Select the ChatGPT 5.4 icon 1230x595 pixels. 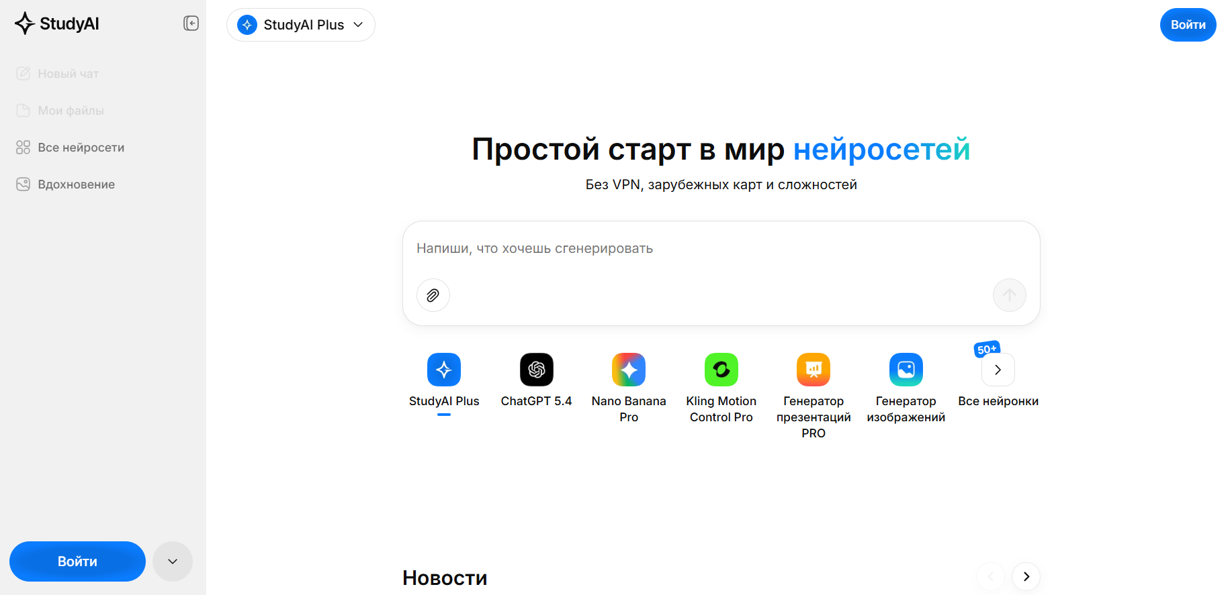pyautogui.click(x=537, y=370)
